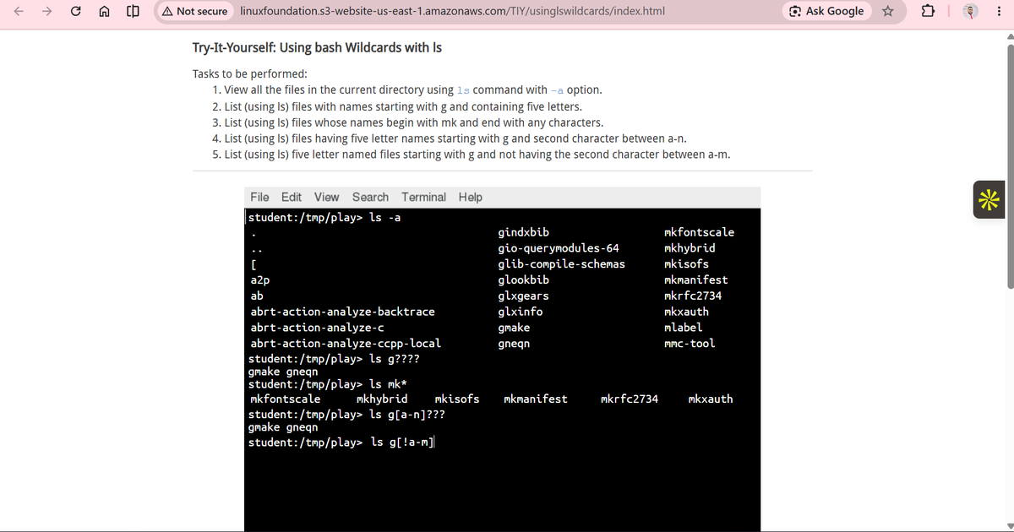Click the yellow asterisk extension widget
The height and width of the screenshot is (532, 1014).
click(x=988, y=200)
